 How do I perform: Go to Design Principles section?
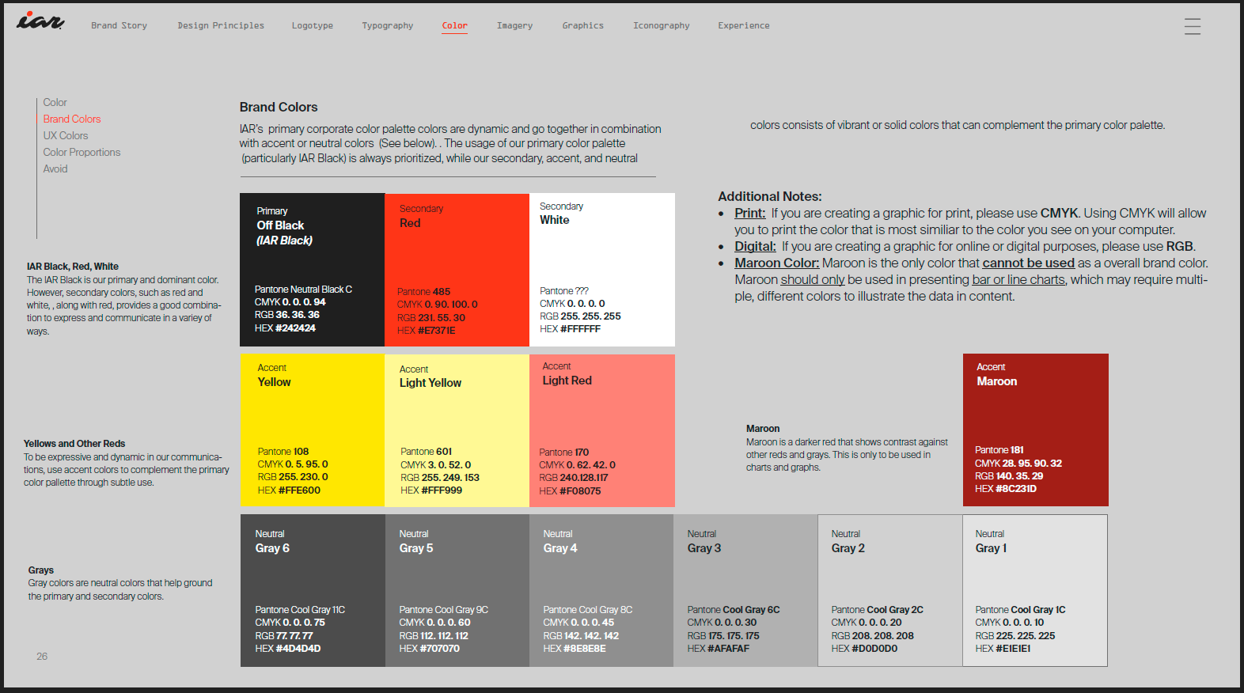pyautogui.click(x=221, y=25)
